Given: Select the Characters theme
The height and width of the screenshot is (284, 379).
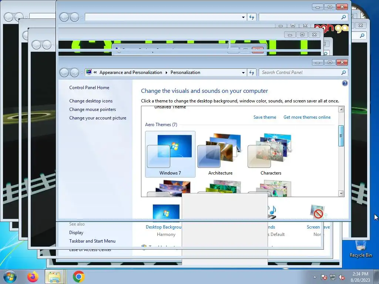Looking at the screenshot, I should 271,154.
